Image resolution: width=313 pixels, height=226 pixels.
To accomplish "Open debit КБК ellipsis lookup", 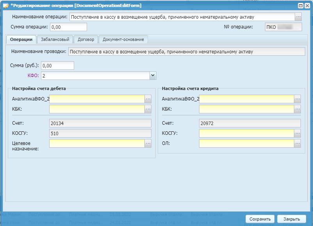I will click(148, 109).
